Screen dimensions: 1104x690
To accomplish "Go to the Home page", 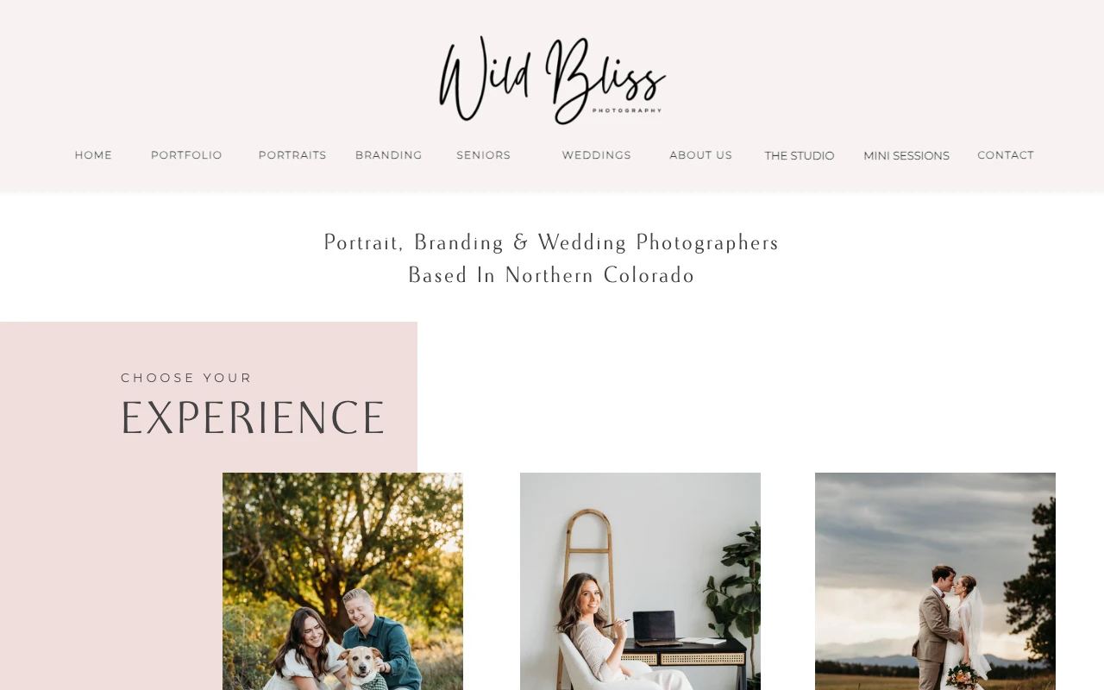I will pos(93,155).
